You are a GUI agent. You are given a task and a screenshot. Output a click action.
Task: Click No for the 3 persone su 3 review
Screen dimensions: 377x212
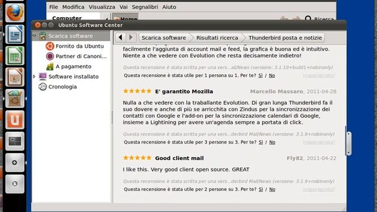coord(272,143)
